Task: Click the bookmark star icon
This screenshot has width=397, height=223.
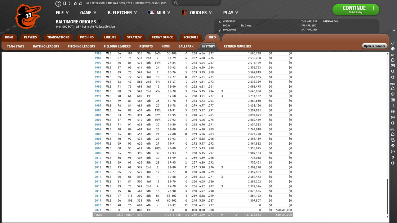Action: pyautogui.click(x=75, y=3)
